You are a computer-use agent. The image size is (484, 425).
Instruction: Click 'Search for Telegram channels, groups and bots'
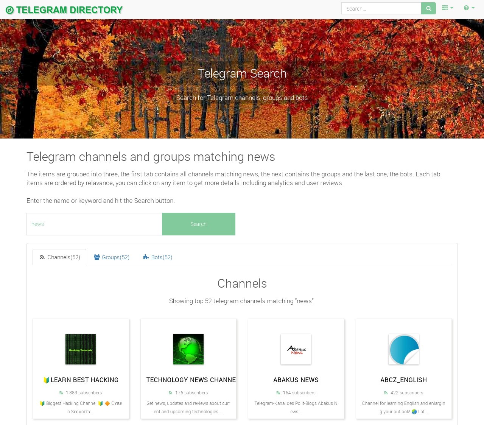pyautogui.click(x=242, y=98)
